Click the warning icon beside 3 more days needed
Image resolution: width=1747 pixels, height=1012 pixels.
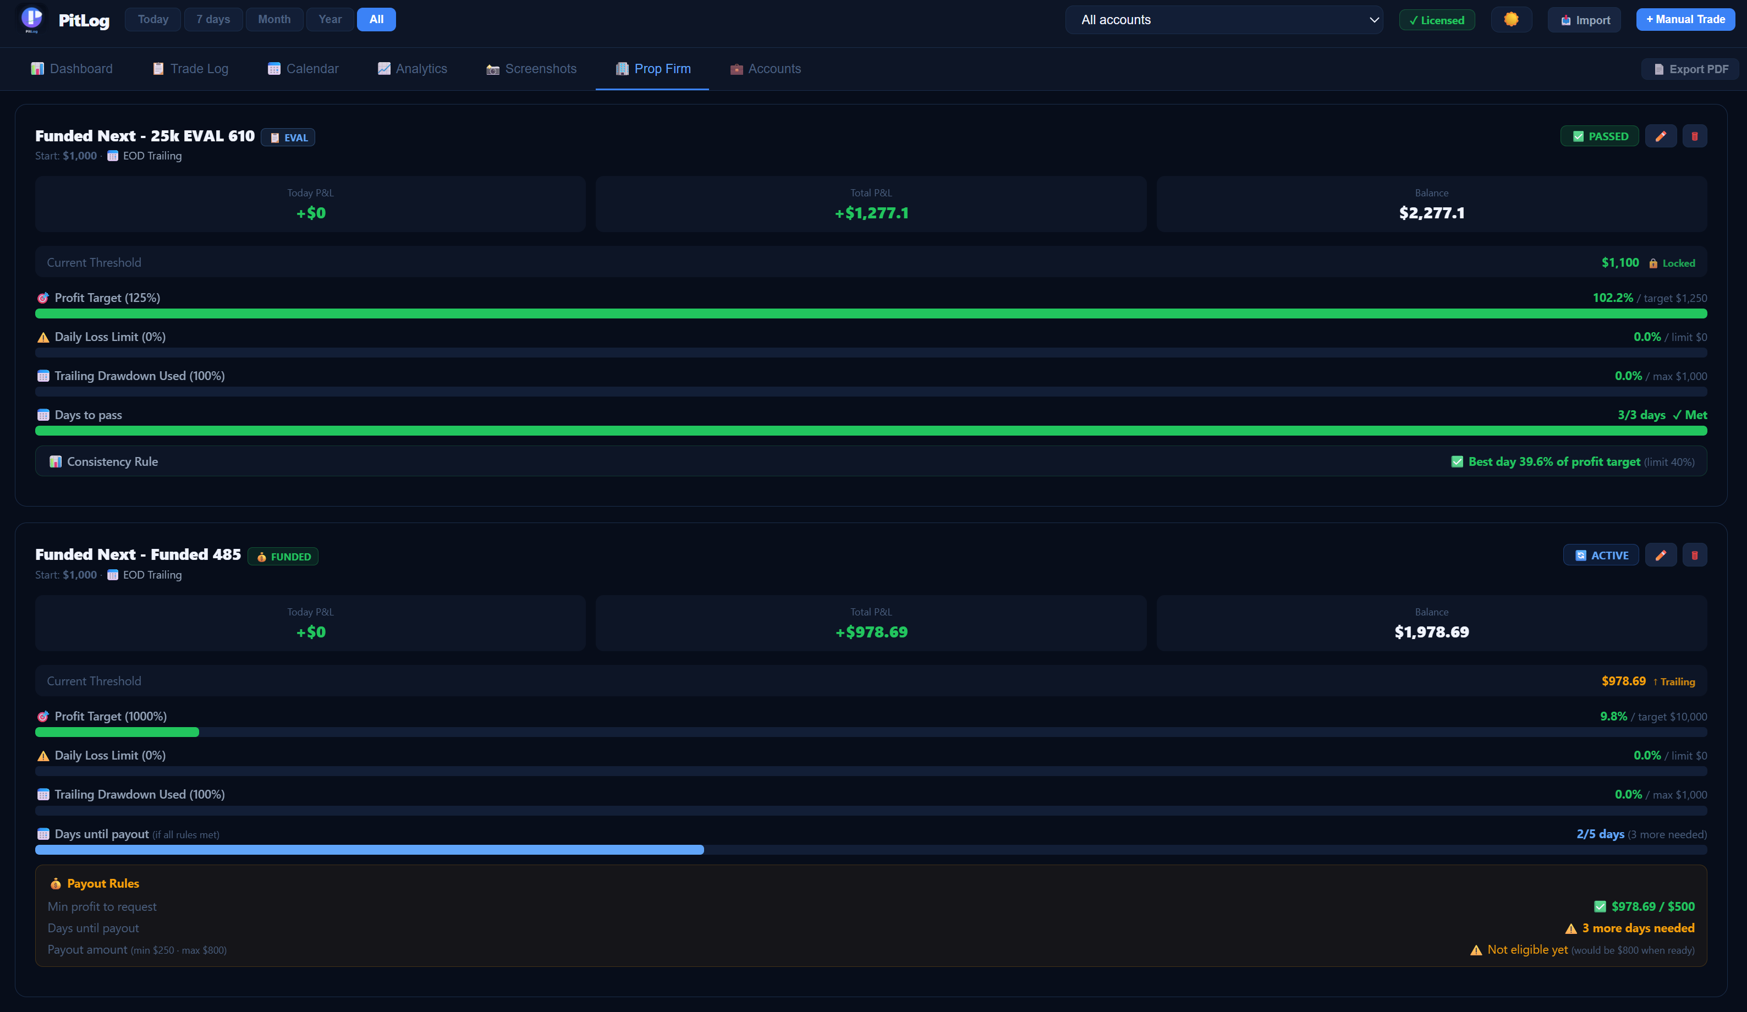[x=1571, y=929]
